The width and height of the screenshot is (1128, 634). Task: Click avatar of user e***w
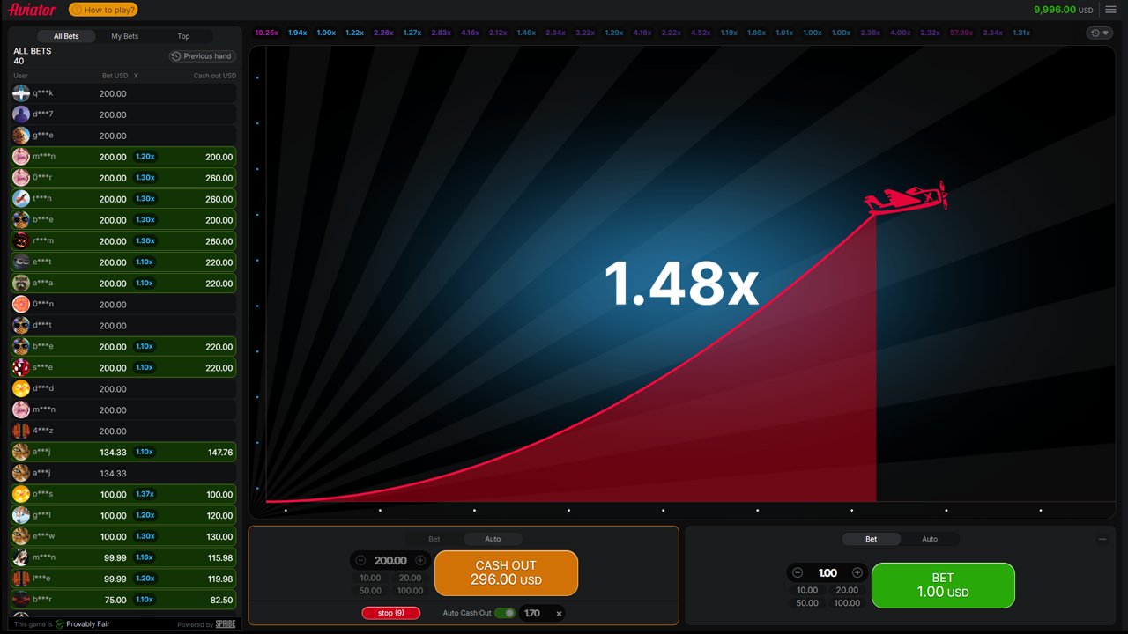click(x=21, y=537)
